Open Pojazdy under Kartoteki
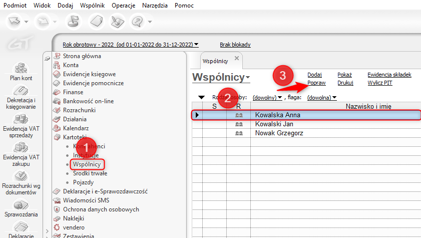421x238 pixels. [x=83, y=182]
